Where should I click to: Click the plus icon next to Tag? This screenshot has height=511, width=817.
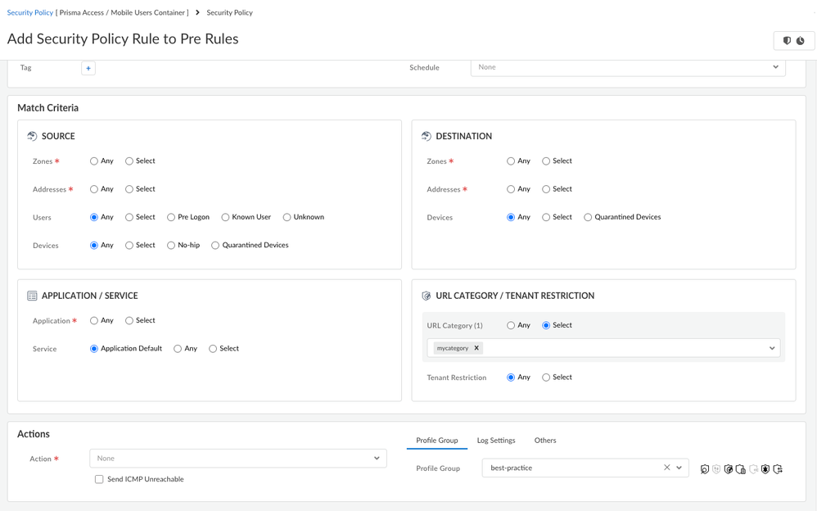click(88, 68)
